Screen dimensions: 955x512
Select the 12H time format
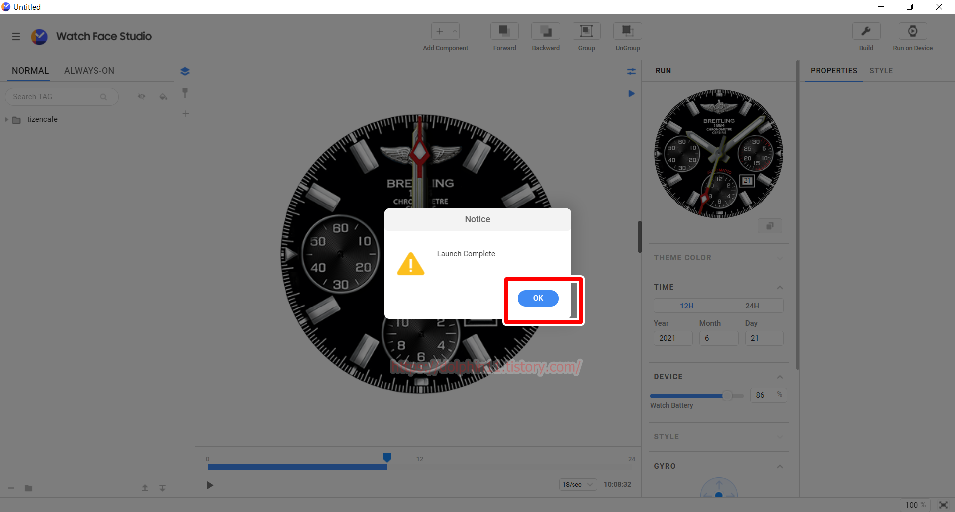[x=686, y=306]
